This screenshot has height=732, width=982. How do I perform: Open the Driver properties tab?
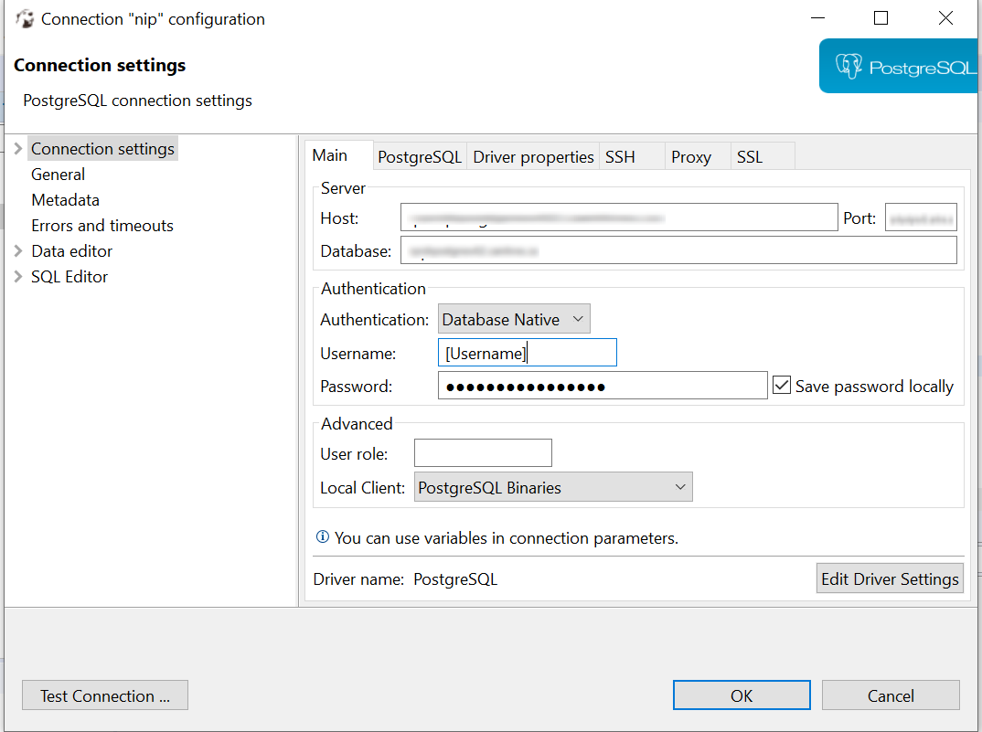click(533, 157)
